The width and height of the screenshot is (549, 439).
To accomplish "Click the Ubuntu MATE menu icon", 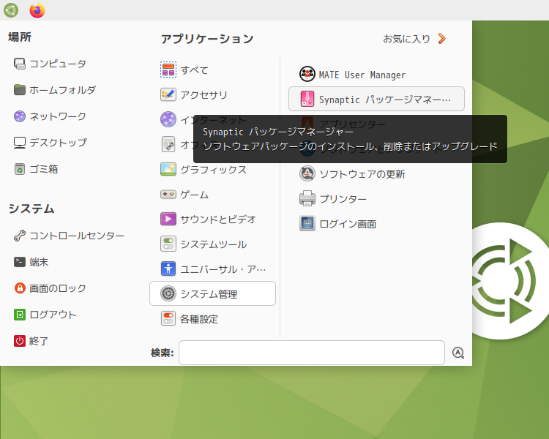I will (x=11, y=10).
